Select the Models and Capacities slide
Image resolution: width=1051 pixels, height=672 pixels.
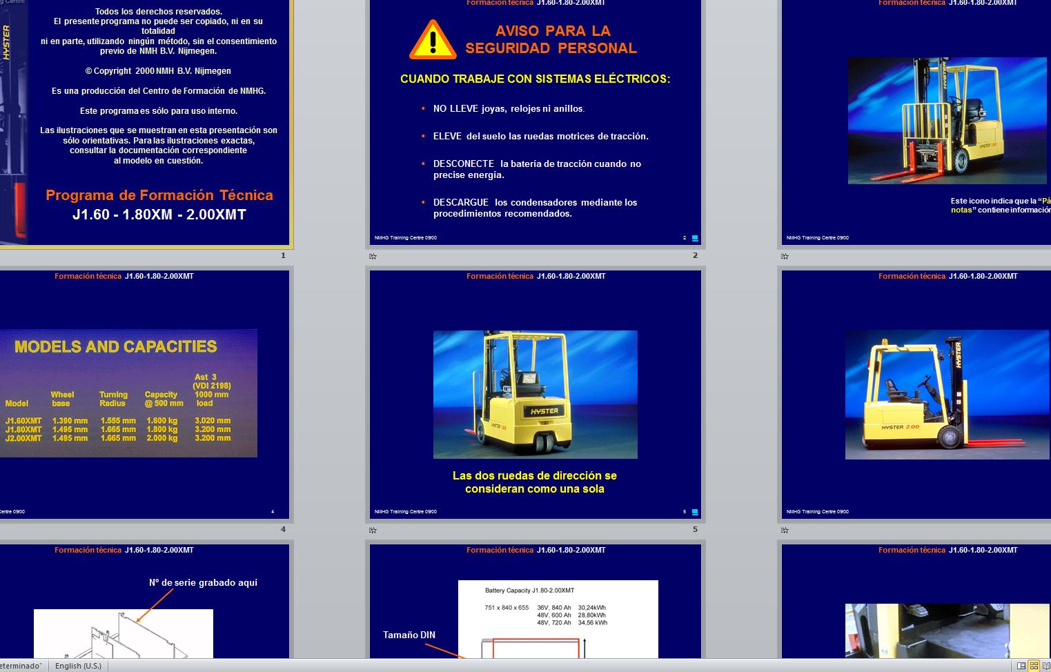tap(144, 395)
